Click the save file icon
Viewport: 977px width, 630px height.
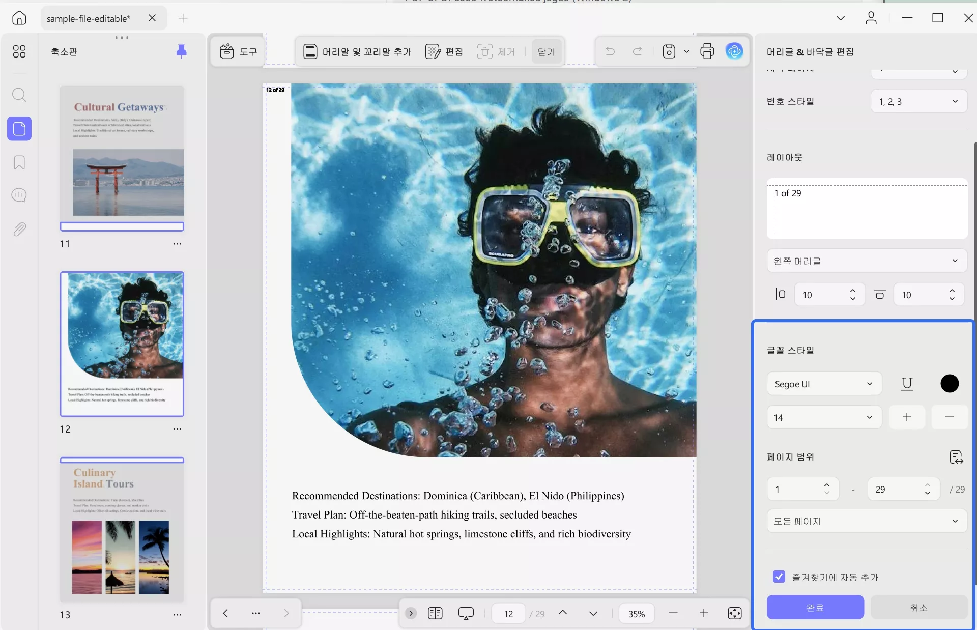669,51
